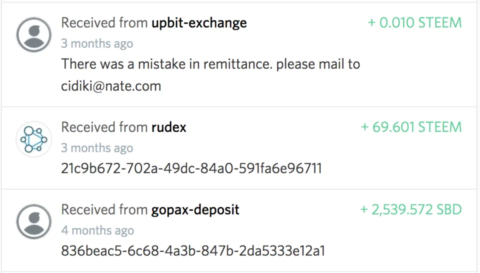
Task: Click the gopax-deposit profile avatar icon
Action: 34,221
